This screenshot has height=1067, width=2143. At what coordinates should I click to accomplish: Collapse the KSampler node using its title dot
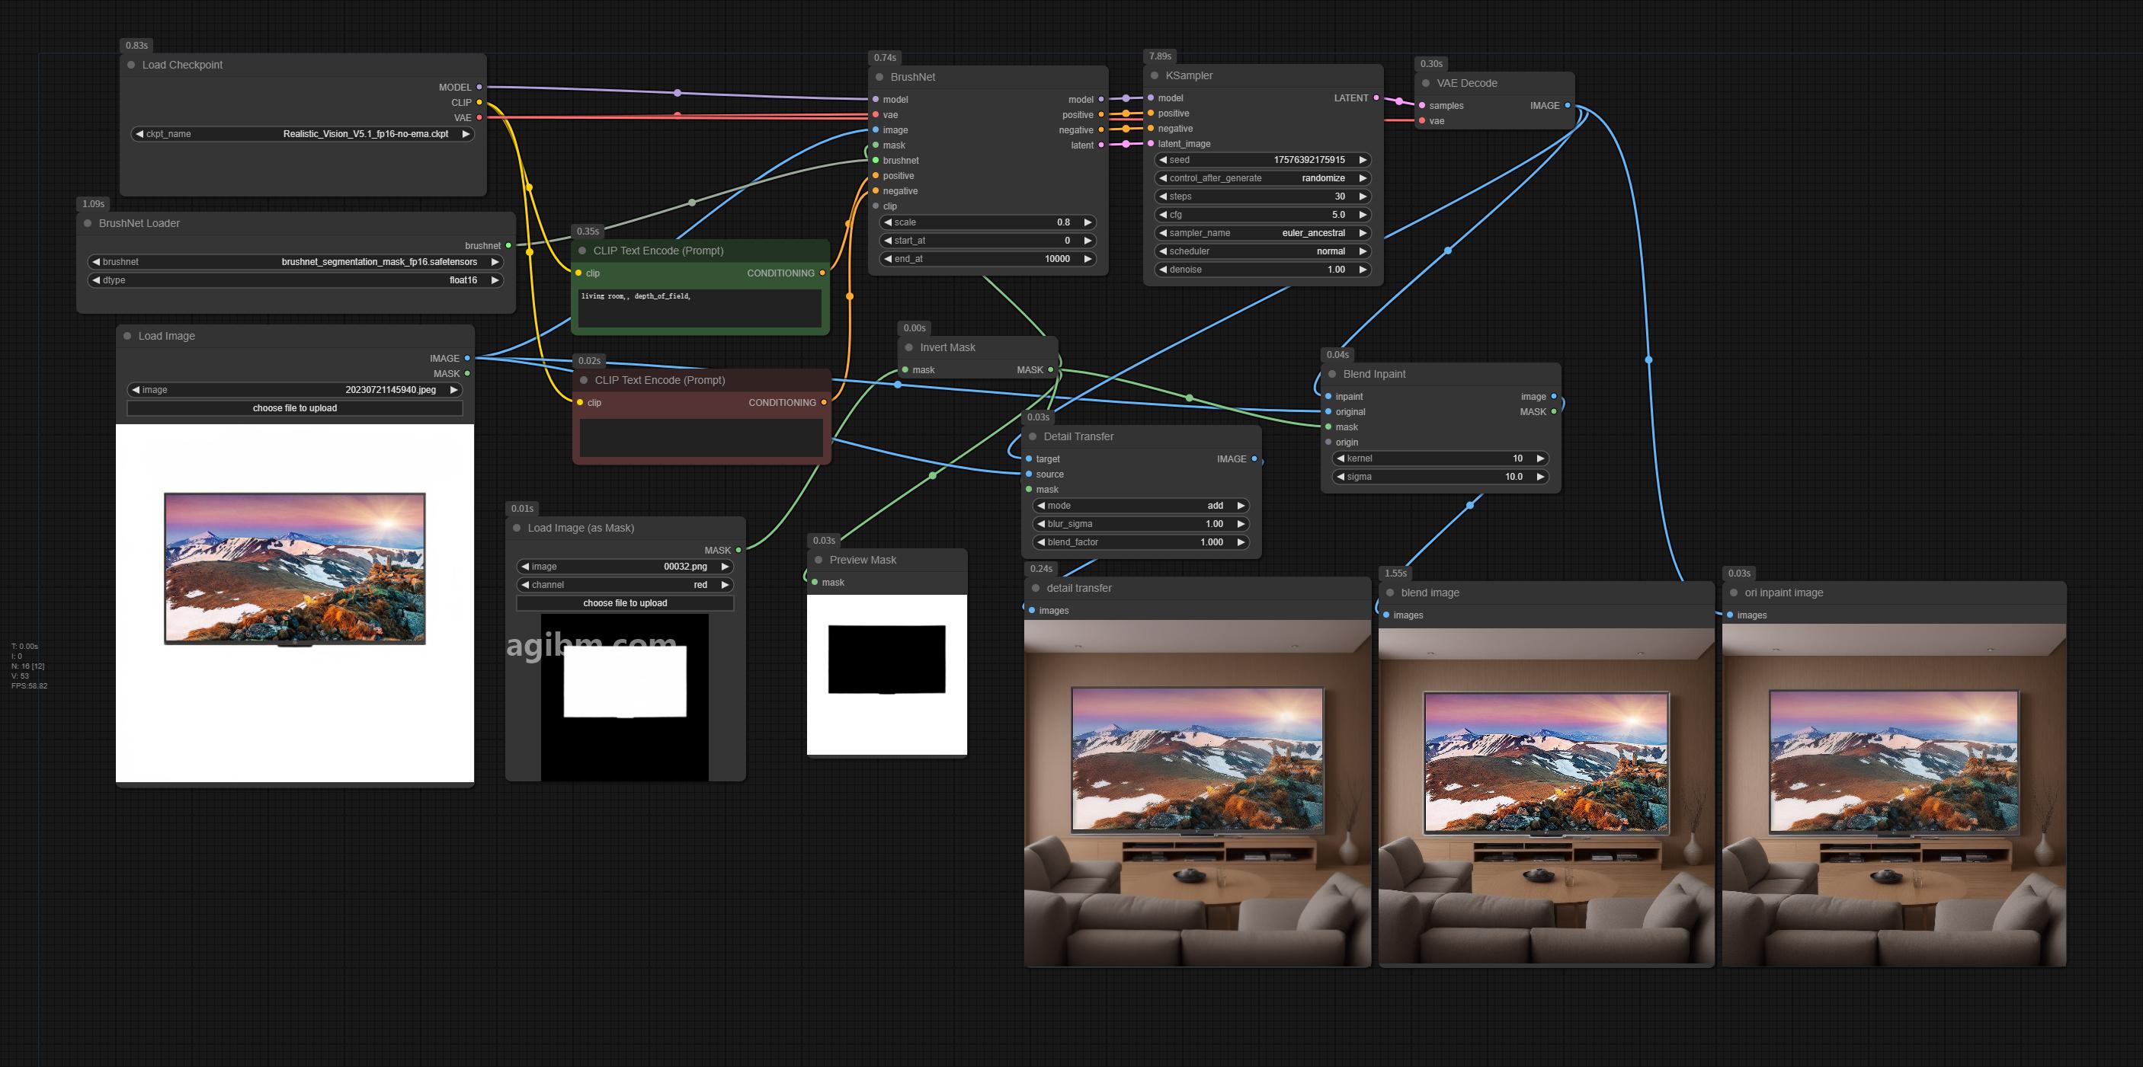click(1155, 75)
